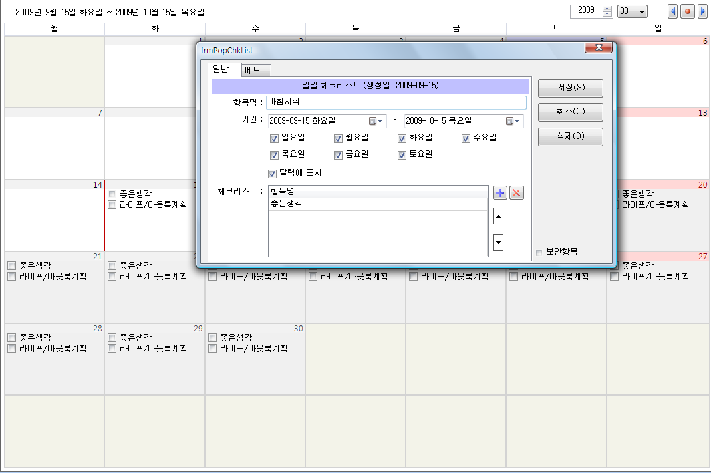Select calendar day 6 cell
This screenshot has width=711, height=473.
pos(663,73)
